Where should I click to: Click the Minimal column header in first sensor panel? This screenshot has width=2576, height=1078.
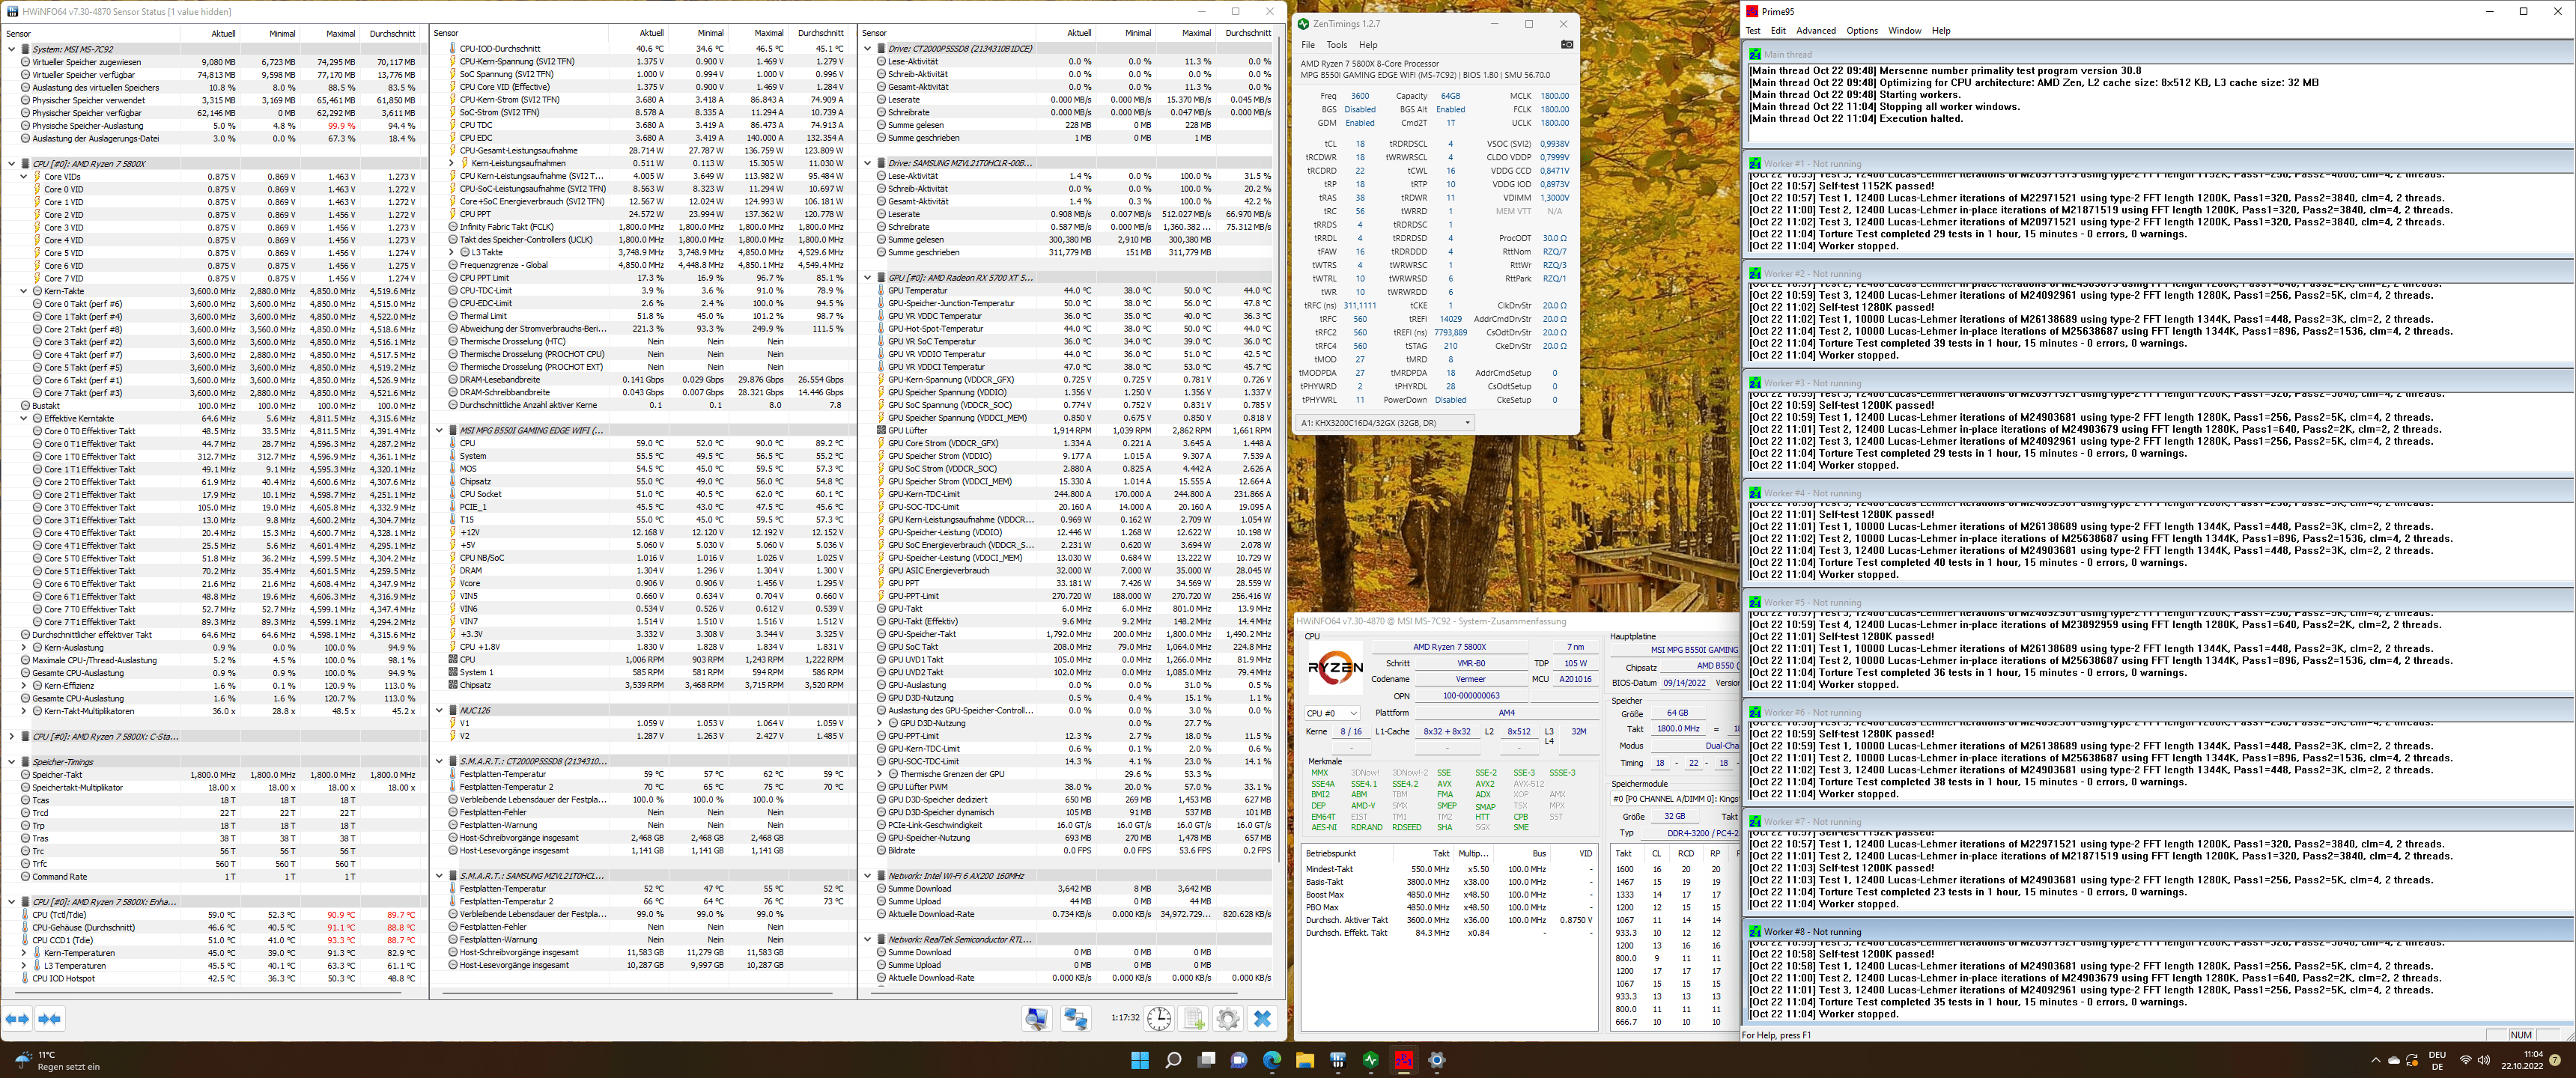click(x=270, y=33)
